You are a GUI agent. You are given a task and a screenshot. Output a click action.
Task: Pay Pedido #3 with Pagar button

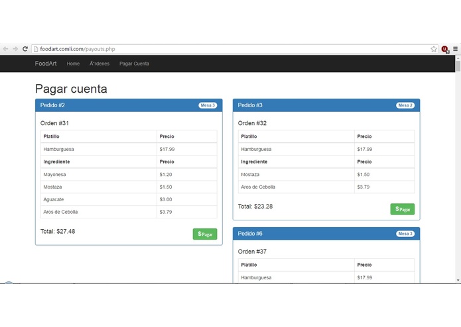point(403,209)
